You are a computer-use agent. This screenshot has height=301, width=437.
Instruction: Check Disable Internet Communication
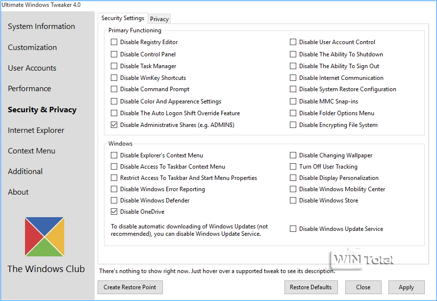293,77
